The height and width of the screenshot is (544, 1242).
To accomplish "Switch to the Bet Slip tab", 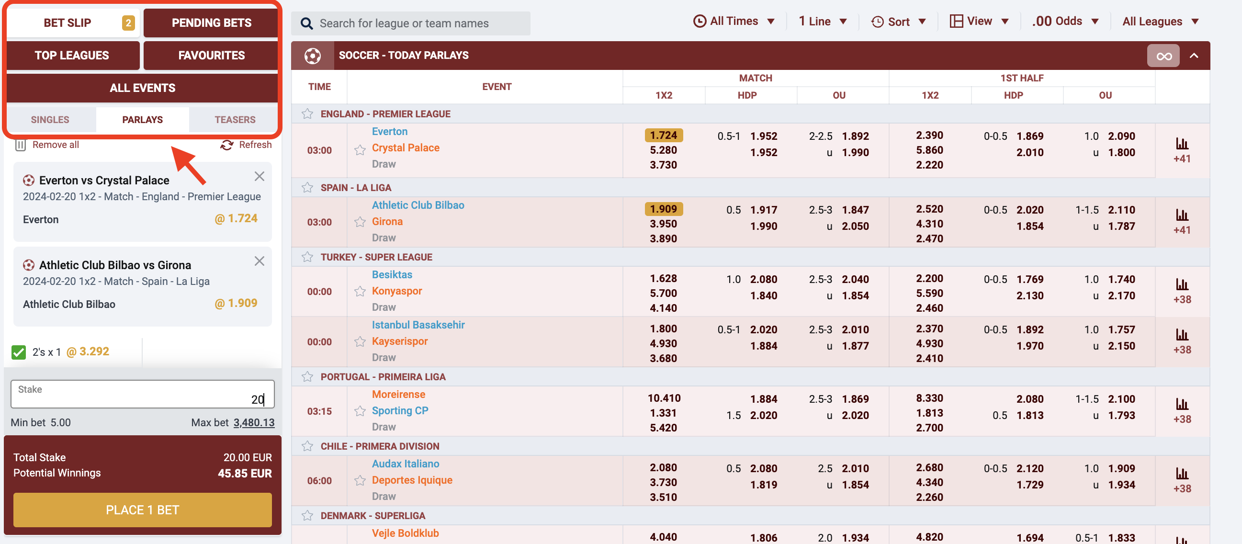I will pos(73,23).
